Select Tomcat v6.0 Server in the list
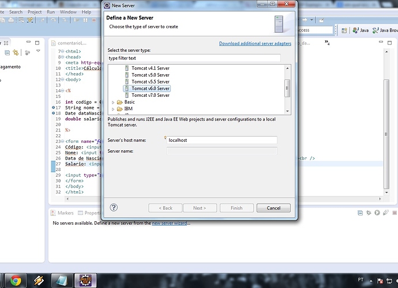The image size is (398, 288). (x=147, y=89)
